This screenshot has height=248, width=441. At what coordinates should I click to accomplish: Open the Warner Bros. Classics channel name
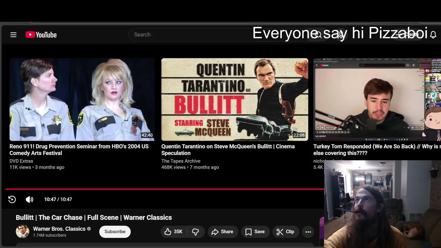pos(59,229)
